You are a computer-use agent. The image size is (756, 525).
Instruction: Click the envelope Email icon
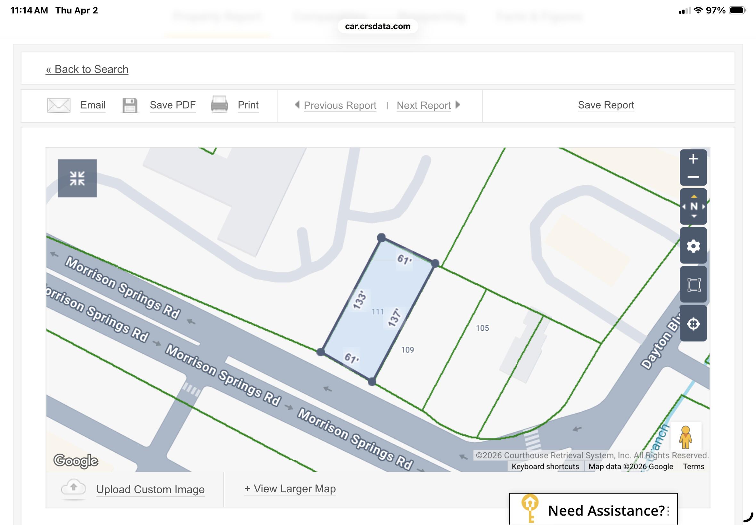[59, 105]
